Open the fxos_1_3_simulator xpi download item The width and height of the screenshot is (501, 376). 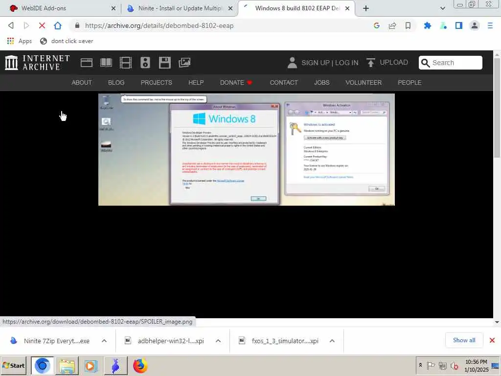278,341
